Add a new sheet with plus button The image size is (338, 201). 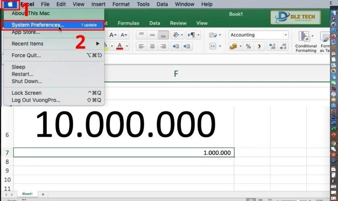(x=43, y=194)
